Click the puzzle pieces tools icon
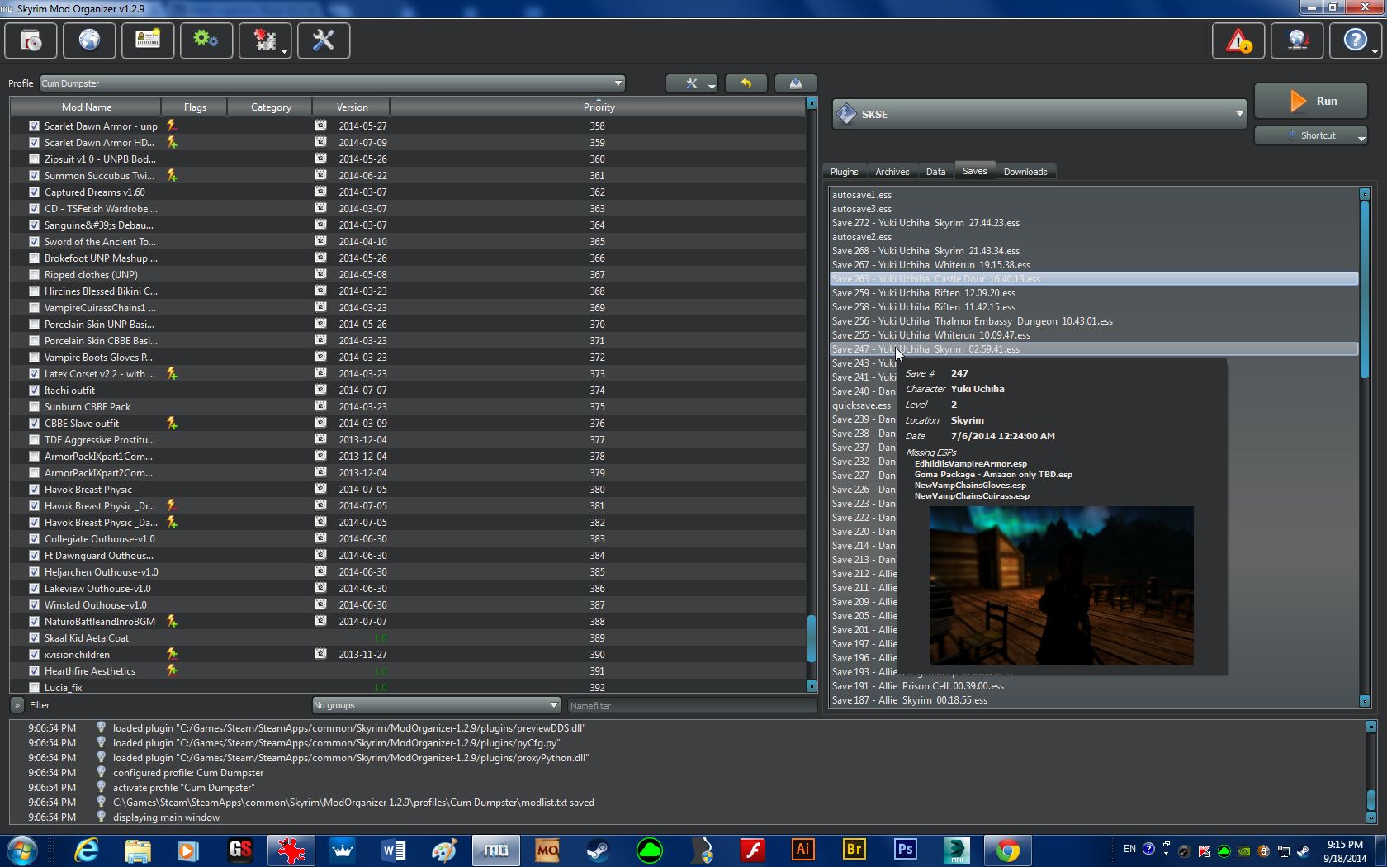 [x=264, y=40]
